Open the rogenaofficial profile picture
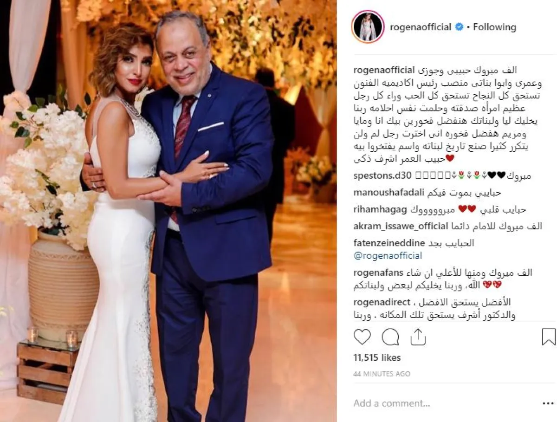 coord(368,27)
